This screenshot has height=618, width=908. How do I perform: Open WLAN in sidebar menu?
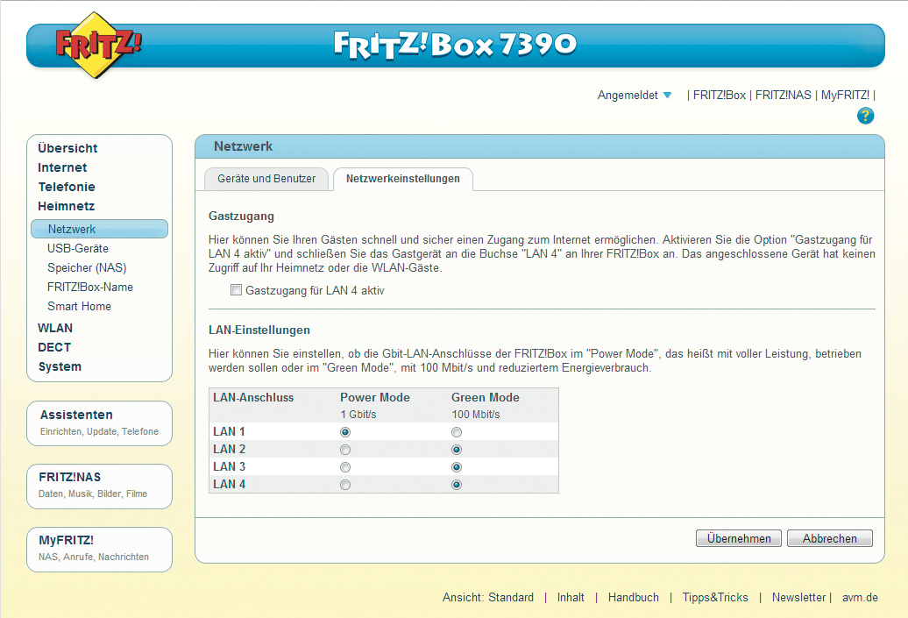coord(55,328)
